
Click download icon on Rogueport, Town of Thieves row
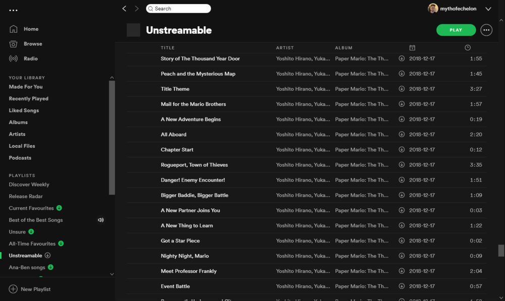[401, 165]
